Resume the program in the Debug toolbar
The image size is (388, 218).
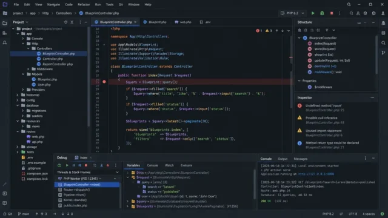click(67, 165)
